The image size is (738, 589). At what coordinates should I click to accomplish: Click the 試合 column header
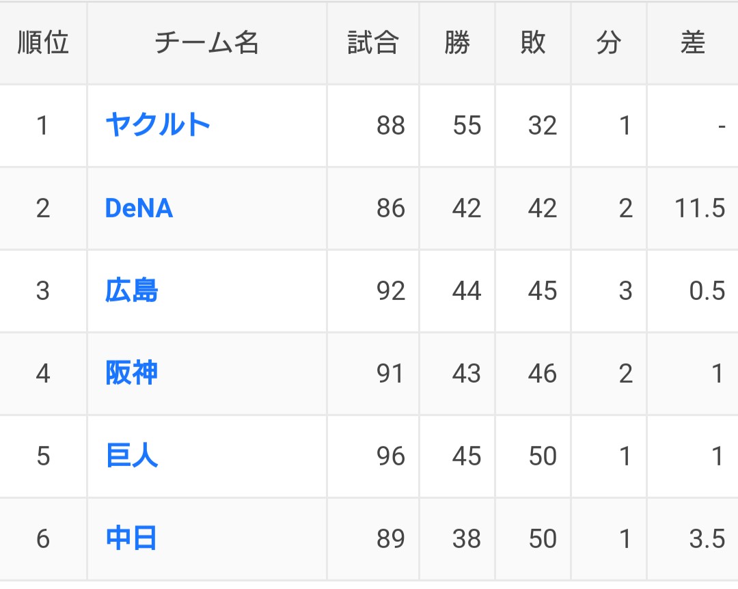point(372,43)
